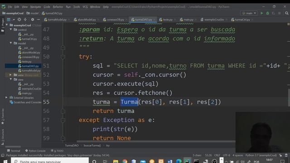Click the model breadcrumb in navigation bar

33,13
